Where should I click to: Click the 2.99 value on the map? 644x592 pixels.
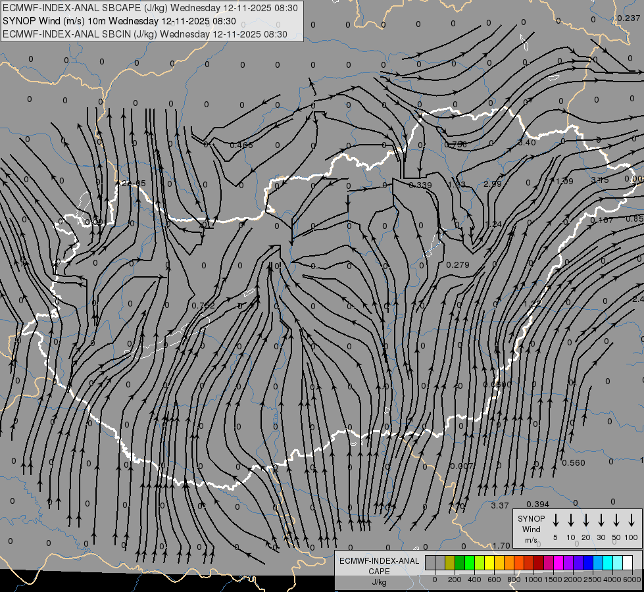click(x=493, y=184)
